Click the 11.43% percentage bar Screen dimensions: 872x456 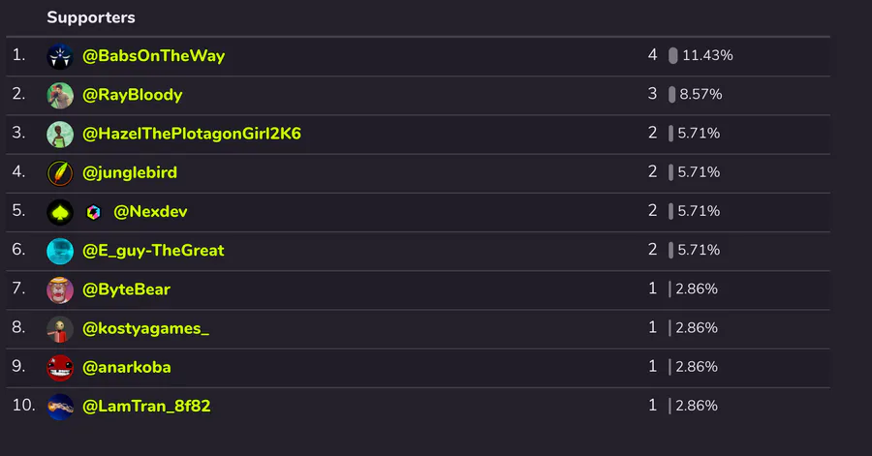click(x=672, y=56)
